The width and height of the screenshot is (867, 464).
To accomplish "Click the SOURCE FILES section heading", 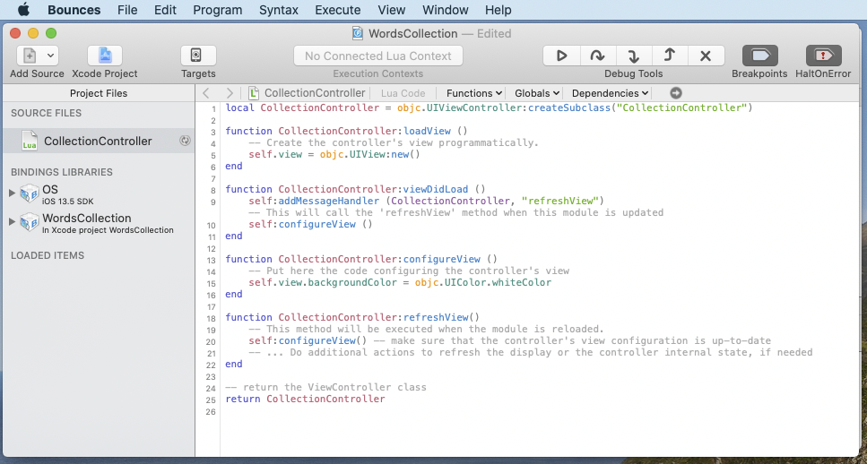I will tap(46, 113).
